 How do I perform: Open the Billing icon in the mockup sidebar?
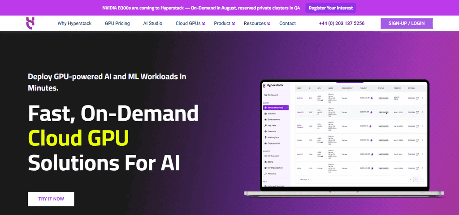point(265,162)
